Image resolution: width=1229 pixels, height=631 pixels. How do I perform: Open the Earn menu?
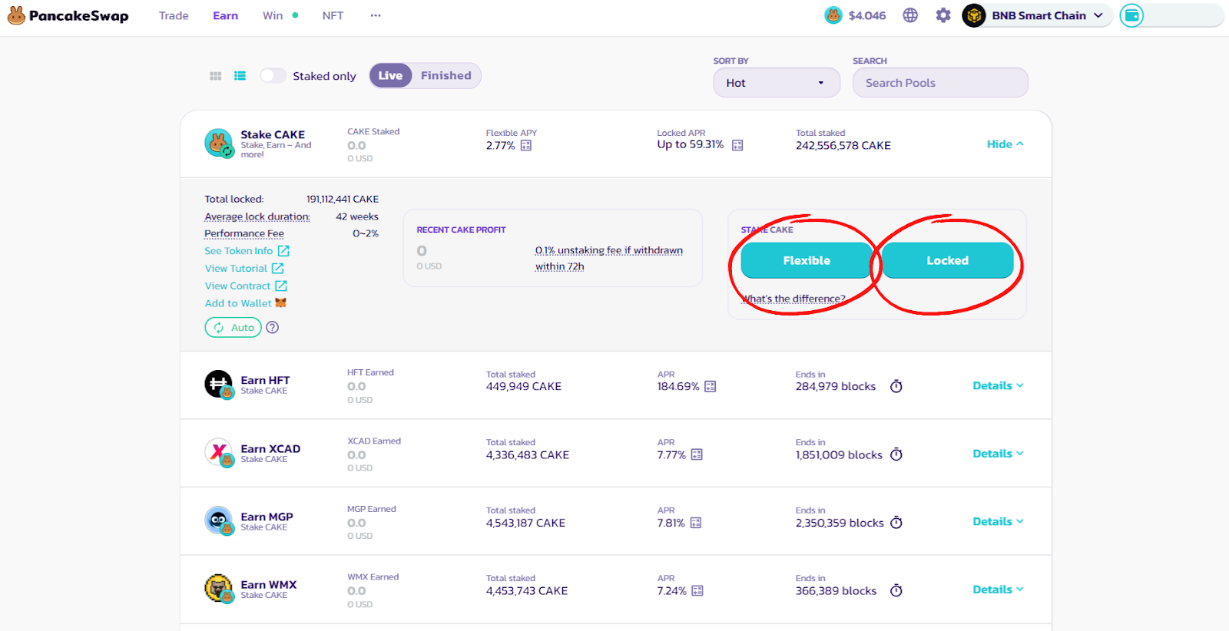[x=225, y=15]
